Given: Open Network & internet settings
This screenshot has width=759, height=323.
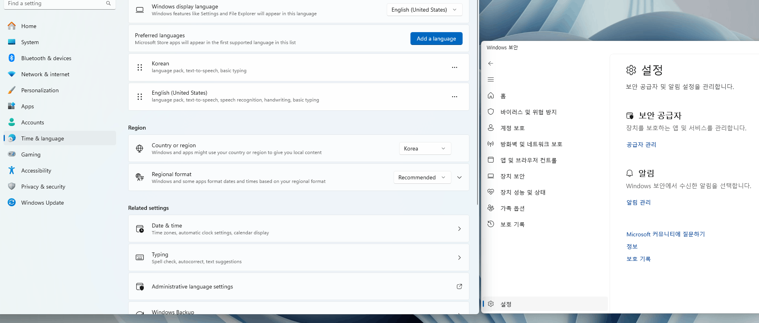Looking at the screenshot, I should pyautogui.click(x=59, y=74).
